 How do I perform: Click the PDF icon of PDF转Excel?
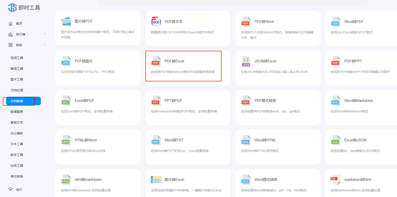(156, 61)
